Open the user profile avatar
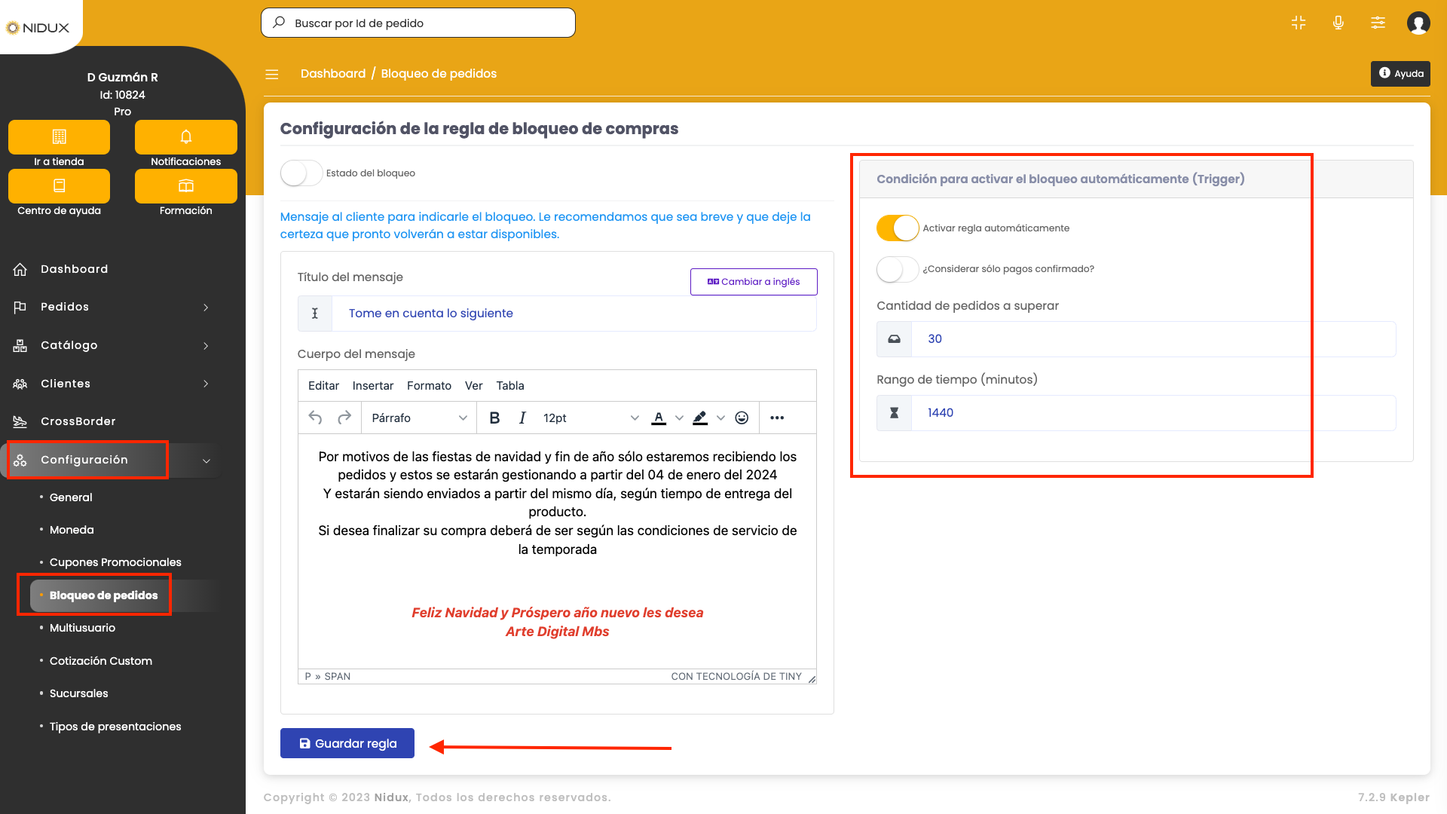 click(1418, 23)
